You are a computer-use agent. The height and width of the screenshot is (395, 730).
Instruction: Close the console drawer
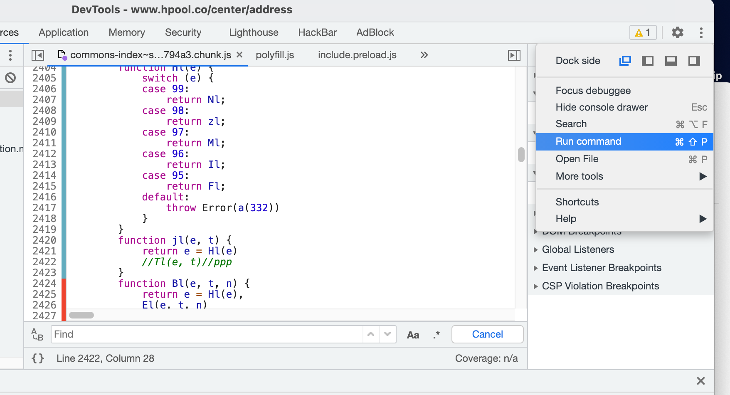pos(701,381)
